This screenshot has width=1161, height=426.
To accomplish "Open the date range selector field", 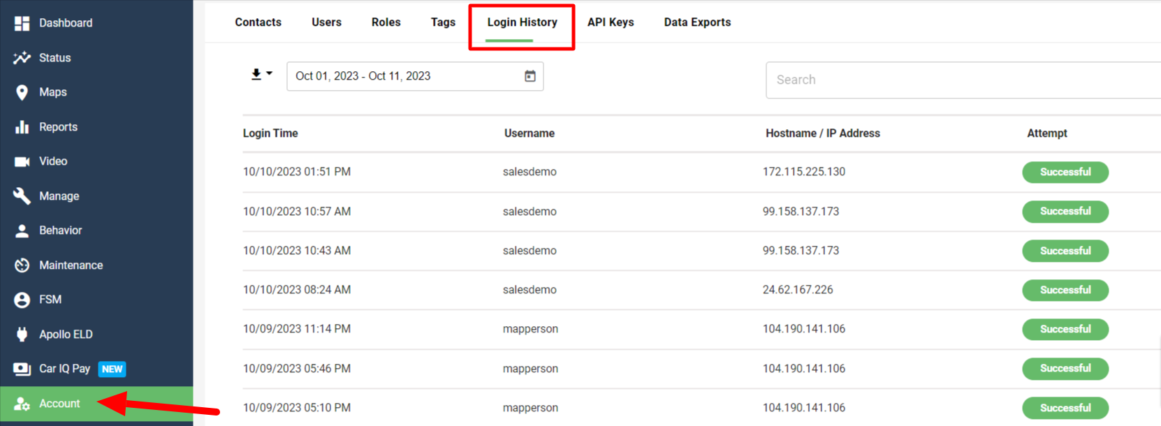I will point(405,76).
